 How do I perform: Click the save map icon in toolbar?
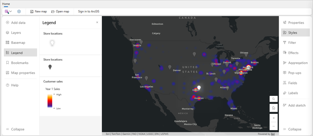[x=7, y=12]
